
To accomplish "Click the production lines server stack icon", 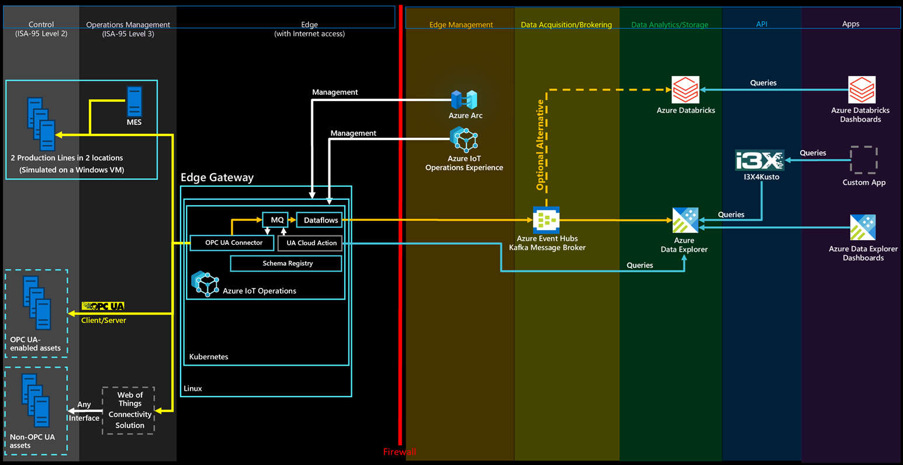I will pos(41,124).
